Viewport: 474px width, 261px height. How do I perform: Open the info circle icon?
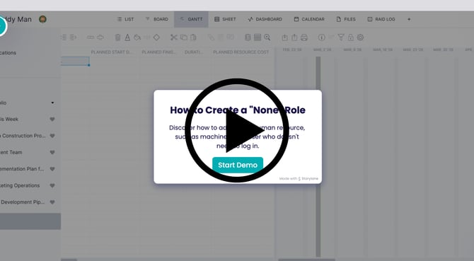click(x=322, y=37)
